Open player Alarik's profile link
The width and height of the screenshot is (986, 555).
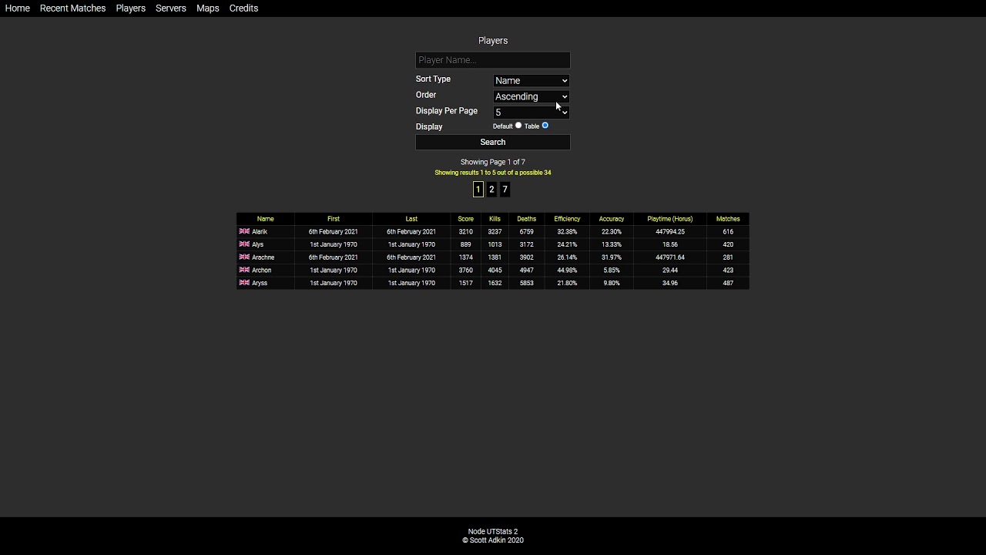coord(260,231)
